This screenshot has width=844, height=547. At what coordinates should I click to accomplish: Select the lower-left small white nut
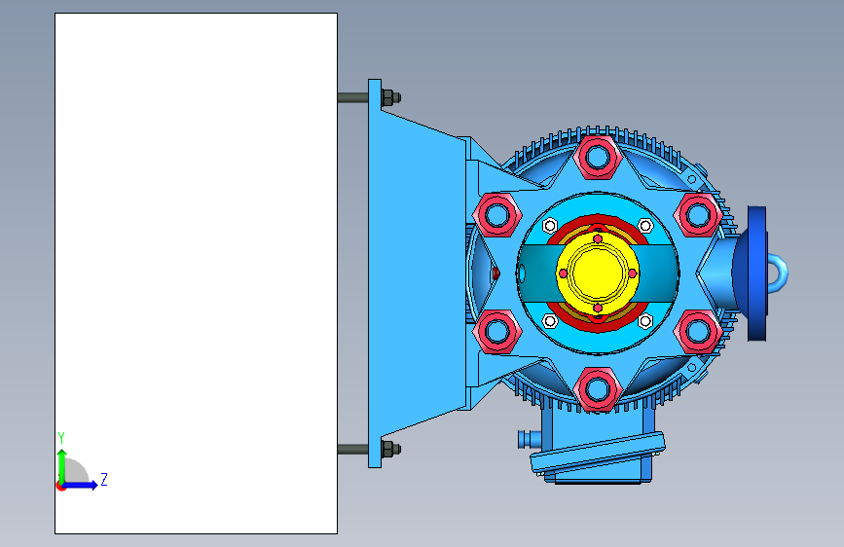click(550, 321)
